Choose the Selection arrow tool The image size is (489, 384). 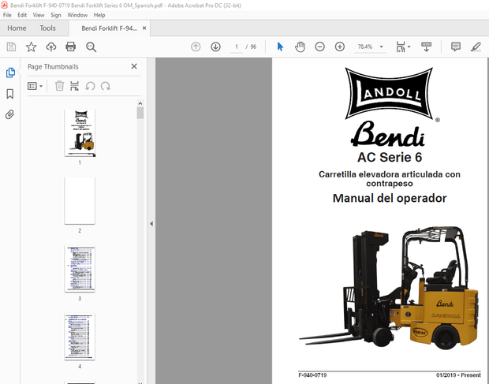click(x=280, y=47)
